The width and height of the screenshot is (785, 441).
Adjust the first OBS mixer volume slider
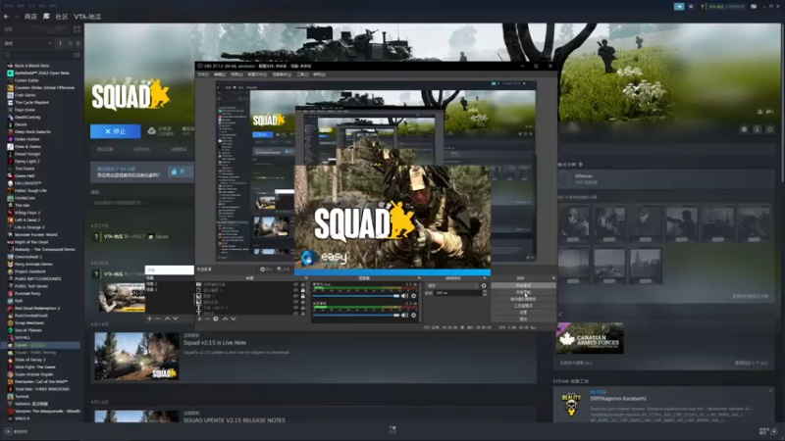coord(356,296)
